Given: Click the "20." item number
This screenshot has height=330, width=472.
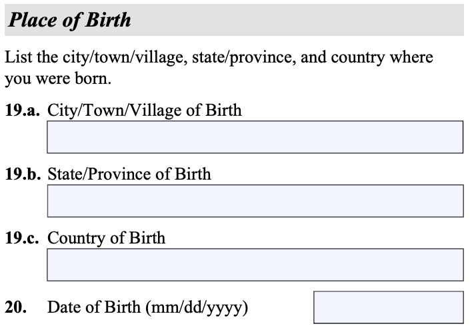Looking at the screenshot, I should click(15, 307).
